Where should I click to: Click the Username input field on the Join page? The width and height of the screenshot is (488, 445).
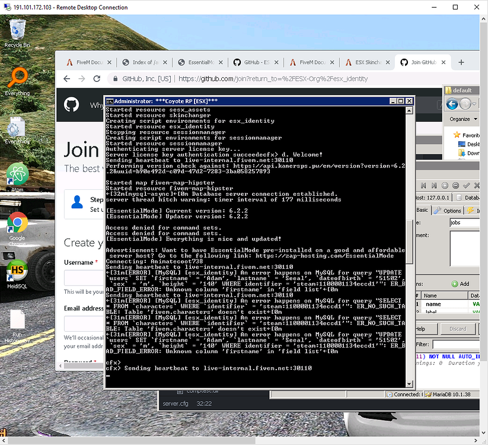point(84,279)
